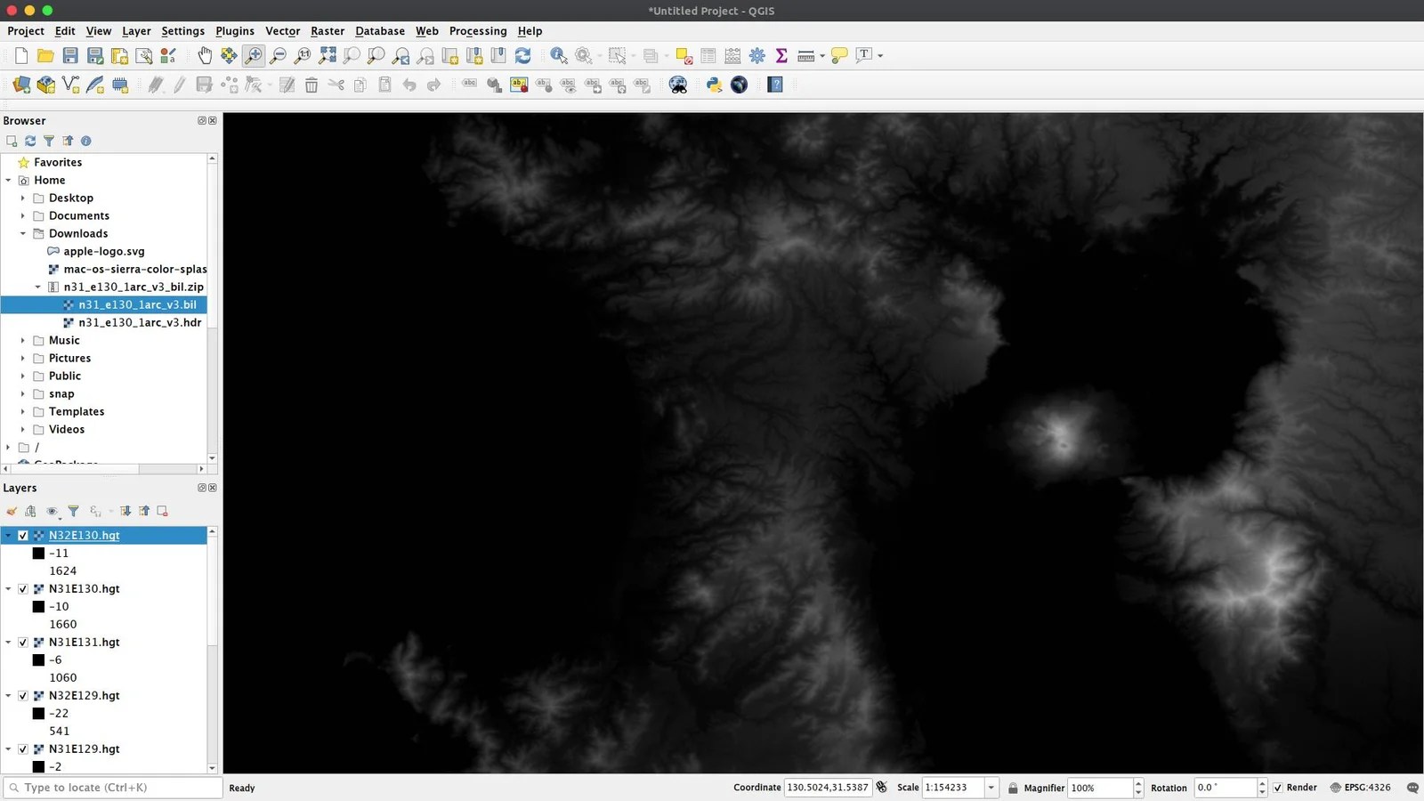This screenshot has height=801, width=1424.
Task: Toggle visibility of N31E129.hgt layer
Action: pos(23,749)
